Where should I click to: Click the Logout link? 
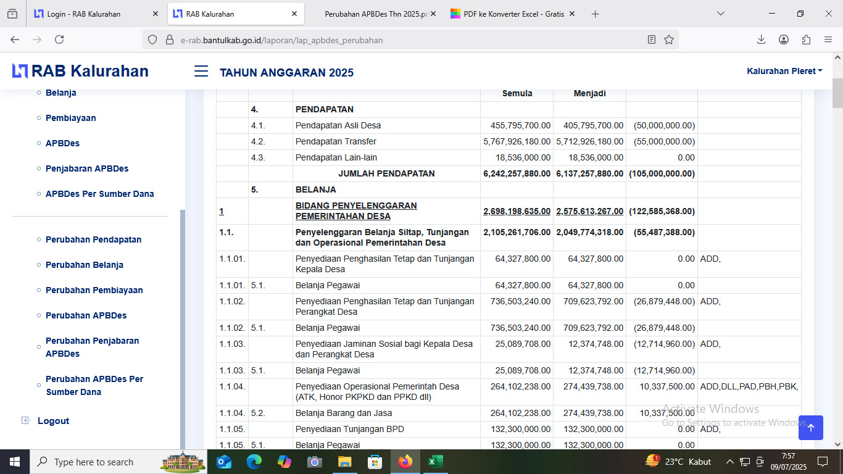[x=54, y=421]
